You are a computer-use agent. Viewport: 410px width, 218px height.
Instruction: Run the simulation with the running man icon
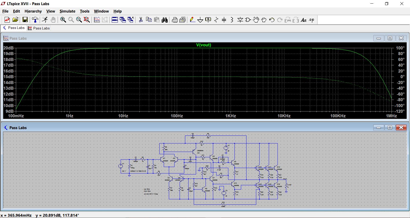pyautogui.click(x=45, y=20)
